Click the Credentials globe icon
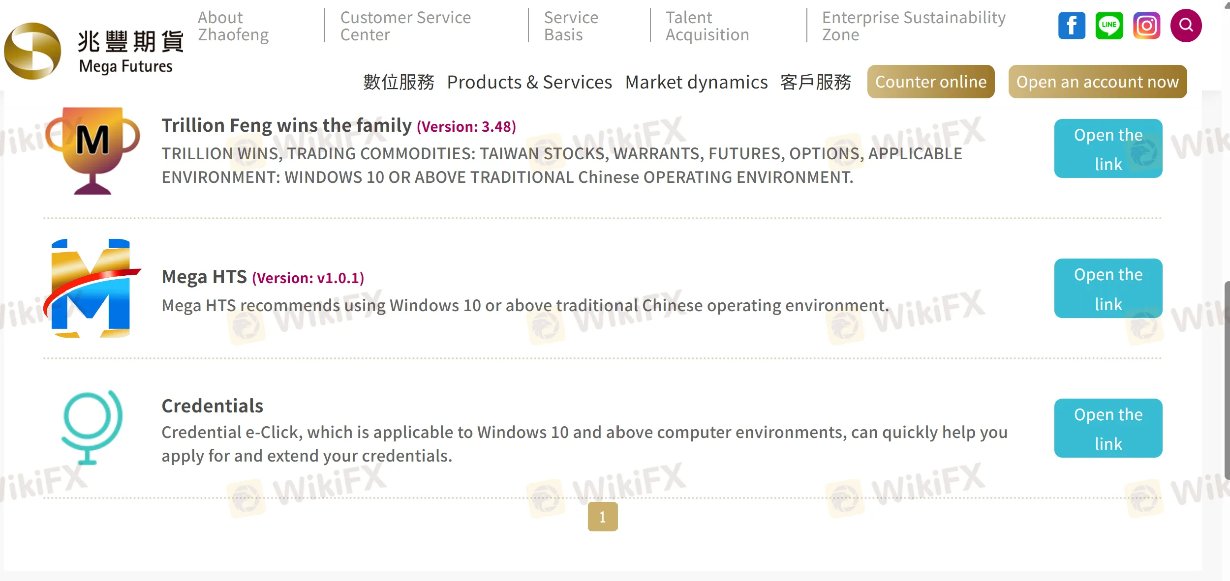This screenshot has height=581, width=1230. tap(92, 427)
